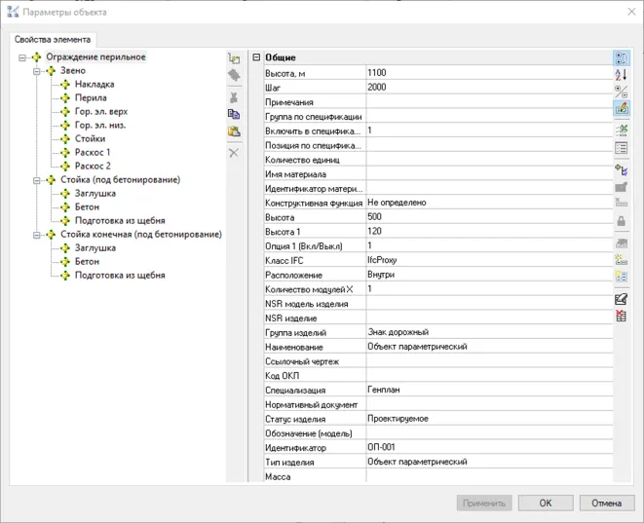Image resolution: width=644 pixels, height=523 pixels.
Task: Enable alphabetical A-Z sorting of properties
Action: [x=621, y=75]
